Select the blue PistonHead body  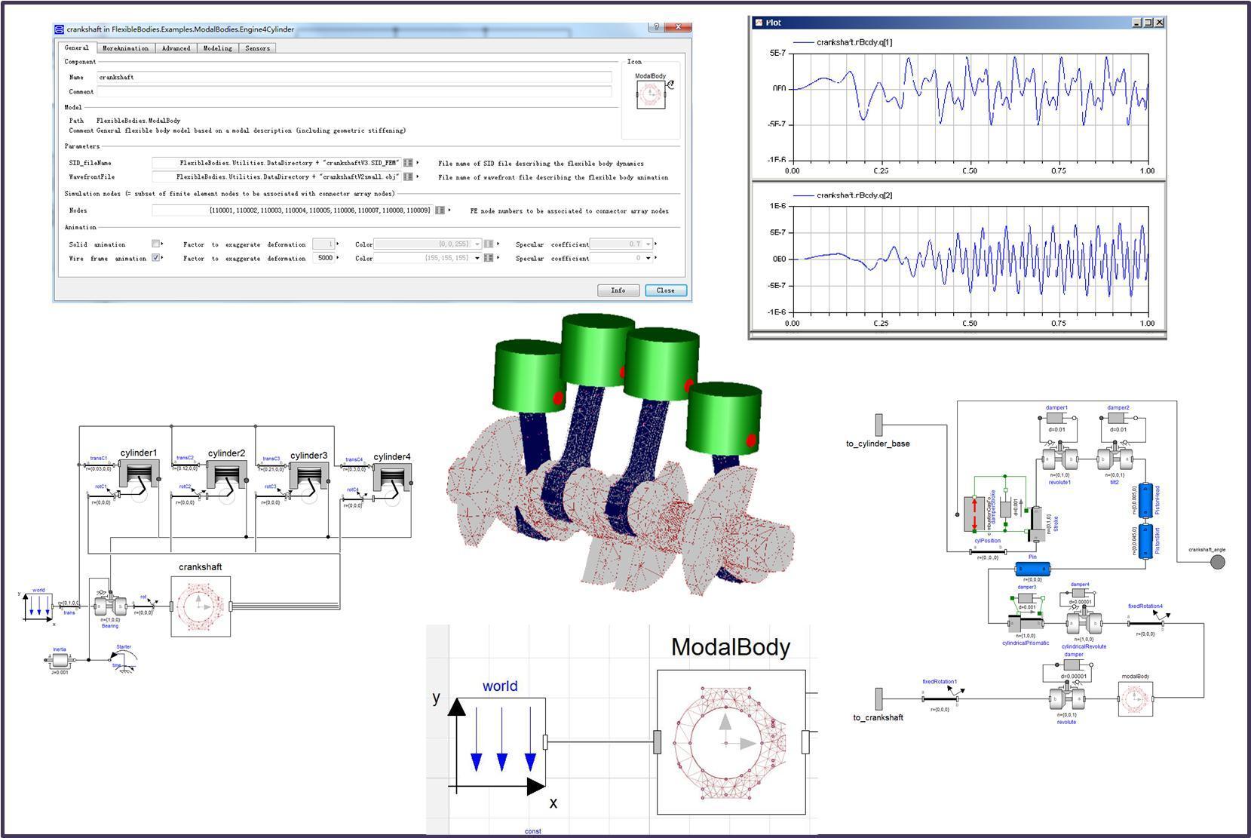[1146, 502]
